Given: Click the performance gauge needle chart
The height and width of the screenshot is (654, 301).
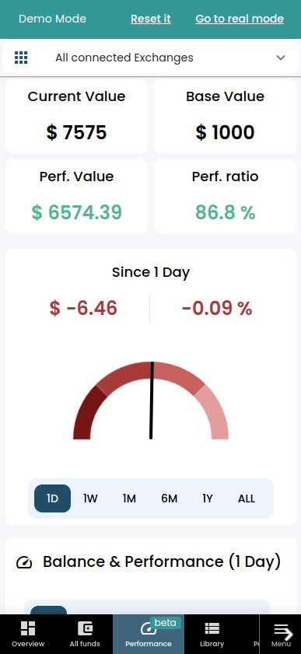Looking at the screenshot, I should point(151,400).
